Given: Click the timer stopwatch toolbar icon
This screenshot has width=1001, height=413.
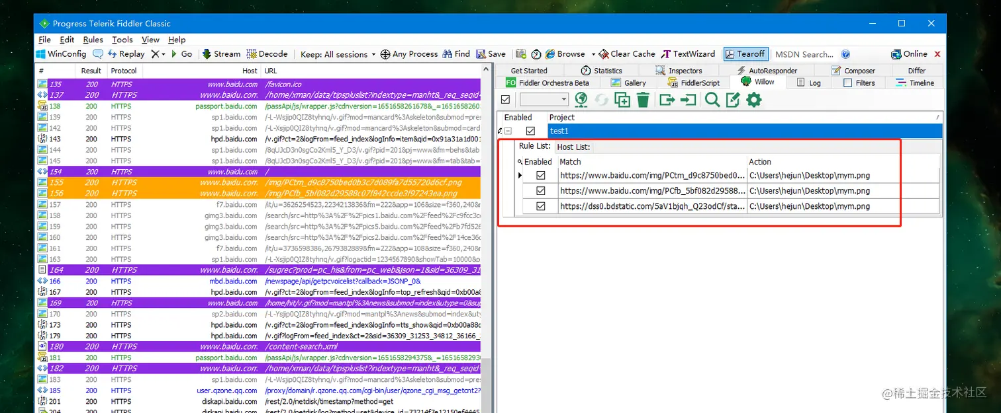Looking at the screenshot, I should coord(536,54).
